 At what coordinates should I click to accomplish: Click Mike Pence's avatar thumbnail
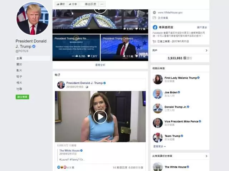coord(158,123)
